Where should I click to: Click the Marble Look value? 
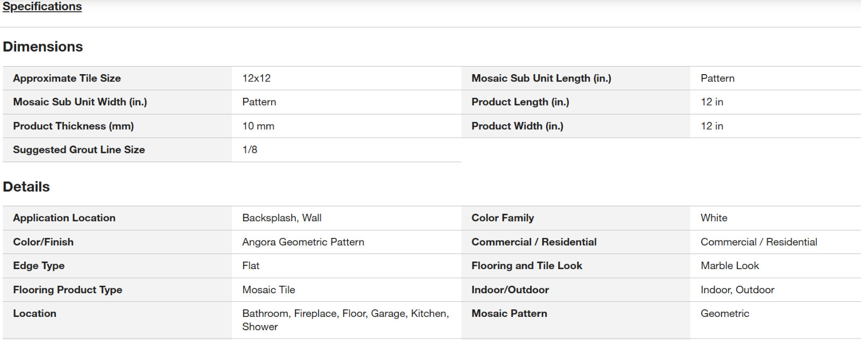[730, 266]
